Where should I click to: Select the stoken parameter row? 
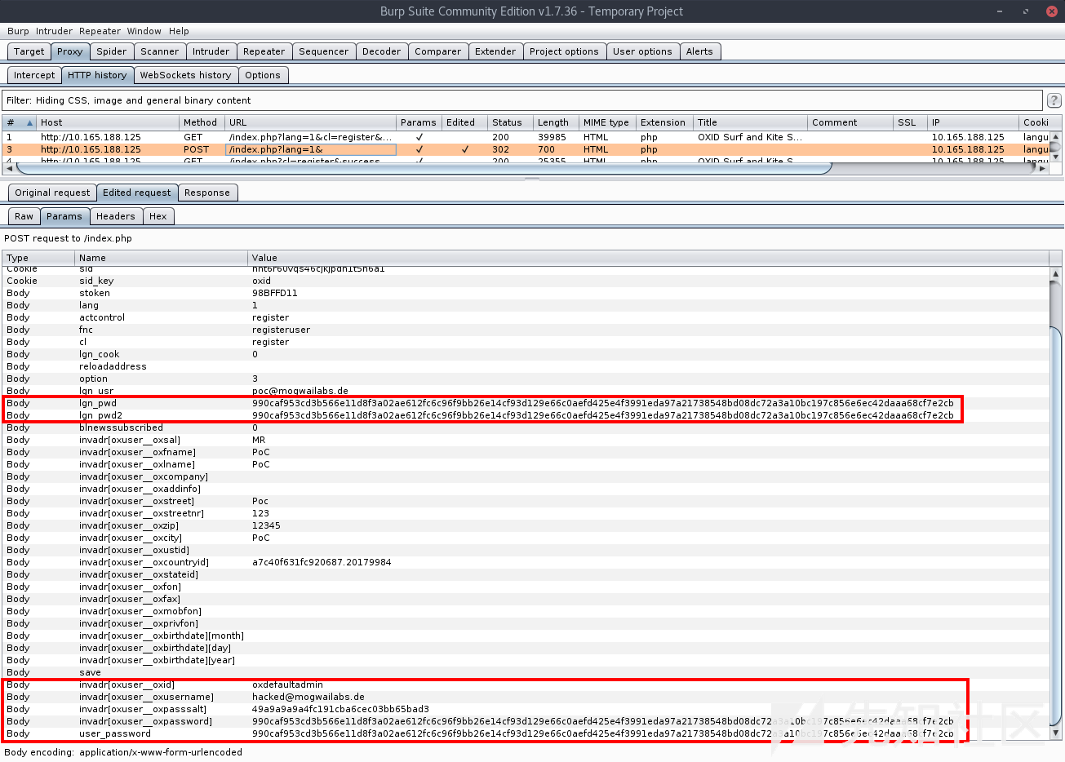click(526, 293)
